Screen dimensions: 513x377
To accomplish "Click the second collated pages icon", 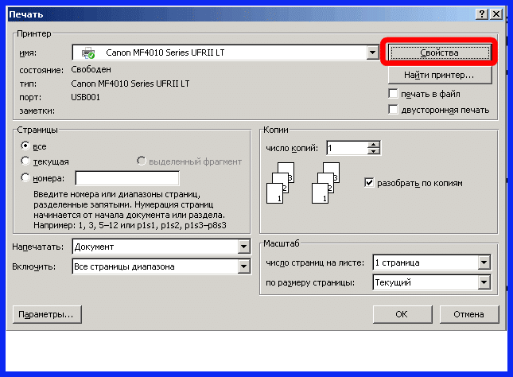I will (325, 183).
